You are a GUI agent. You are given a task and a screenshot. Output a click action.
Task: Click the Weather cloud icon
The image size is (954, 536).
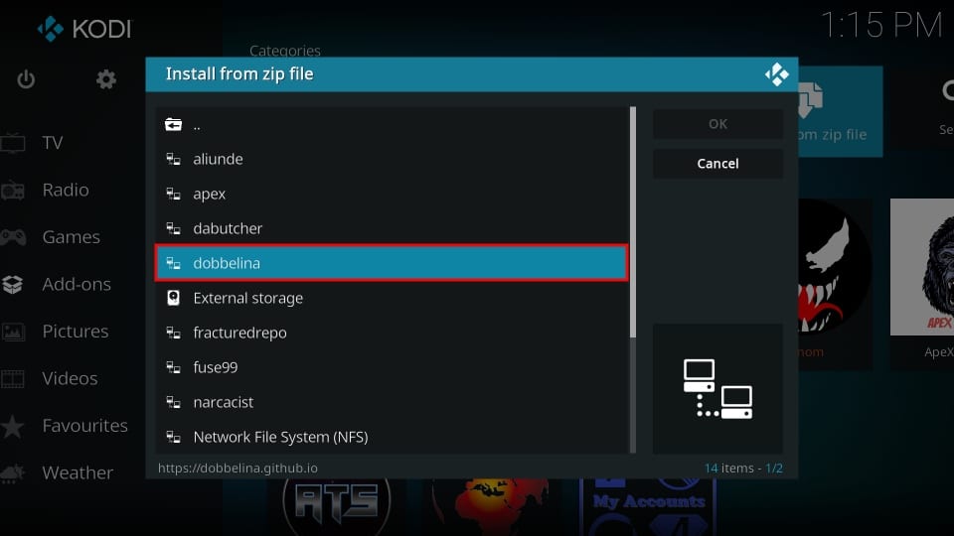[x=13, y=473]
